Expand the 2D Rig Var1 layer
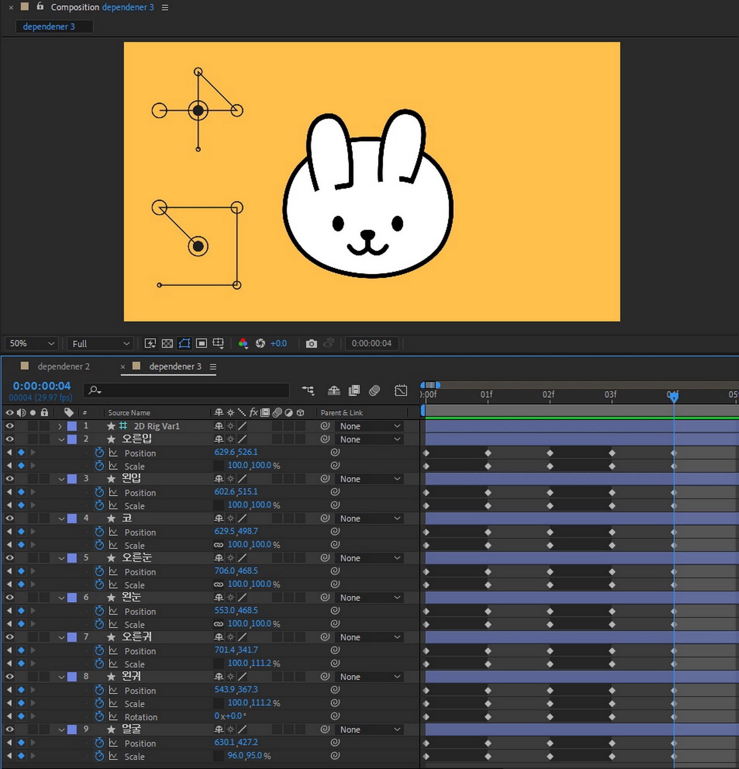Screen dimensions: 739x769 pos(60,426)
